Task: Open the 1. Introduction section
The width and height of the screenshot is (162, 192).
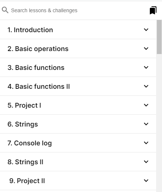Action: (78, 30)
